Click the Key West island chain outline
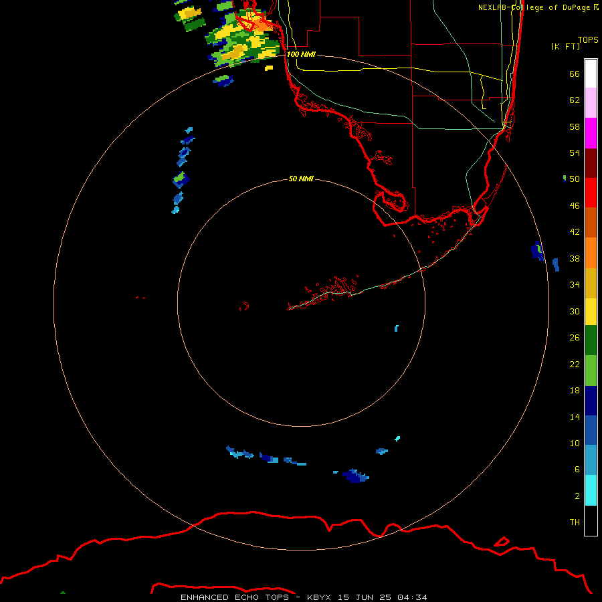 point(322,294)
